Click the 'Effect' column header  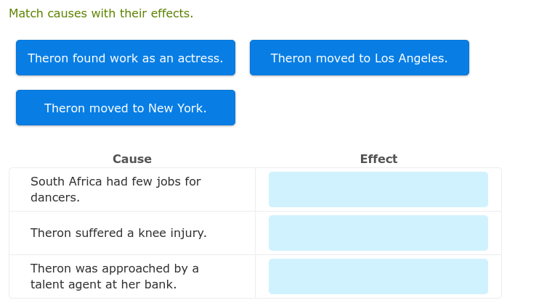(x=378, y=159)
